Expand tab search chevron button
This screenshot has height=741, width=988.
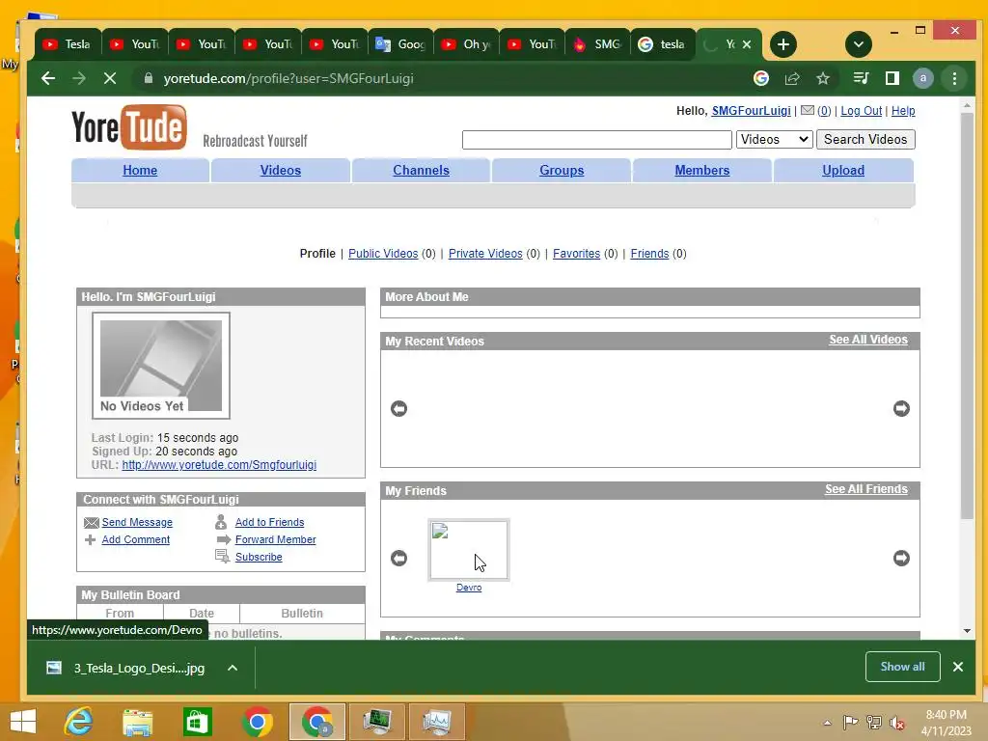pyautogui.click(x=858, y=44)
